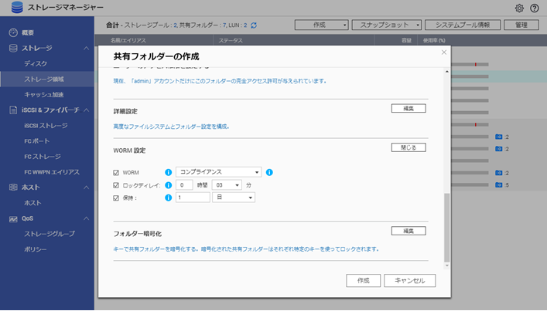Screen dimensions: 547x311
Task: Click info icon right of コンプライアンス dropdown
Action: (270, 172)
